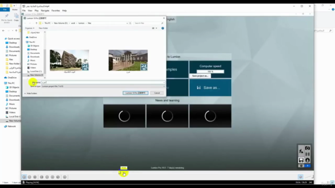Screen dimensions: 335x188
Task: Click 'New Volume (D:)' breadcrumb segment
Action: click(61, 23)
